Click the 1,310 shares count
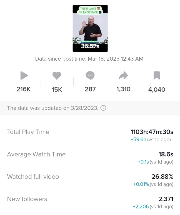This screenshot has width=180, height=215. pyautogui.click(x=123, y=89)
